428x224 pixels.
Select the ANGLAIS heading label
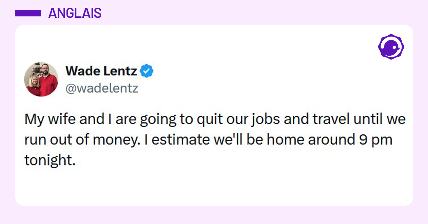click(x=75, y=13)
